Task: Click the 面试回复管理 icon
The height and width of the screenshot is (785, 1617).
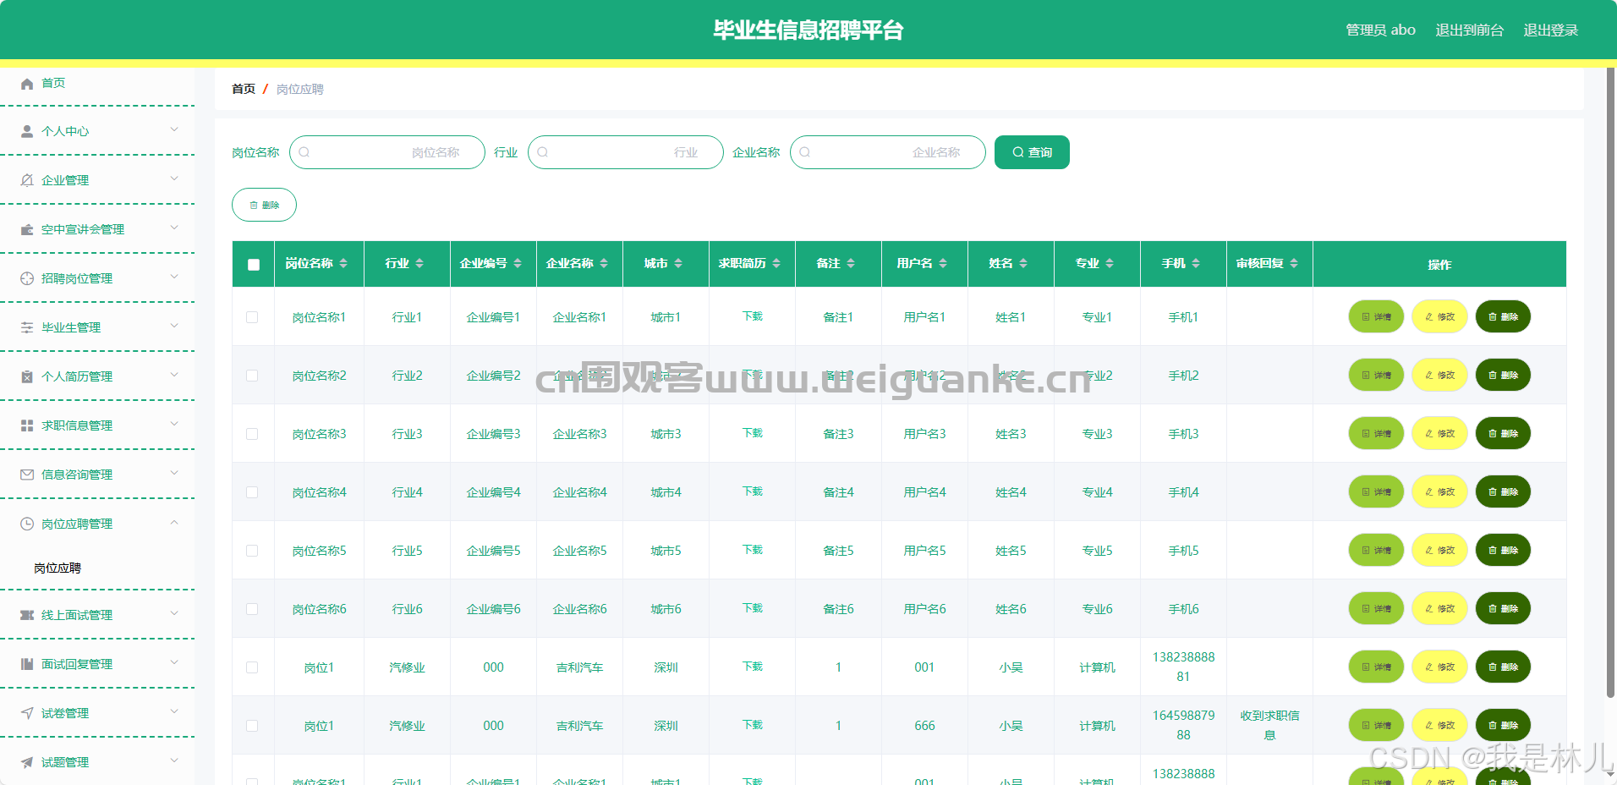Action: tap(27, 664)
